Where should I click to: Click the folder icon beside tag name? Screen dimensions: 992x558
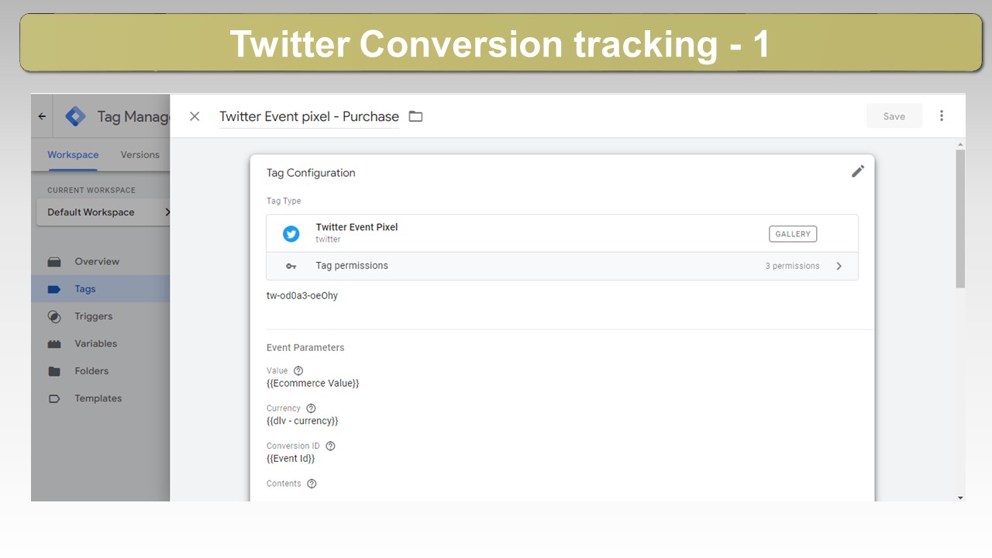pyautogui.click(x=415, y=116)
